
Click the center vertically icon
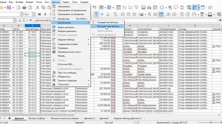tap(102, 14)
